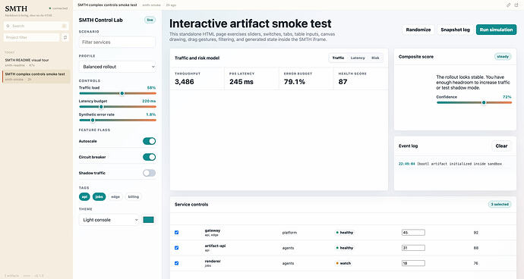Deselect the jobs tag chip

[99, 196]
